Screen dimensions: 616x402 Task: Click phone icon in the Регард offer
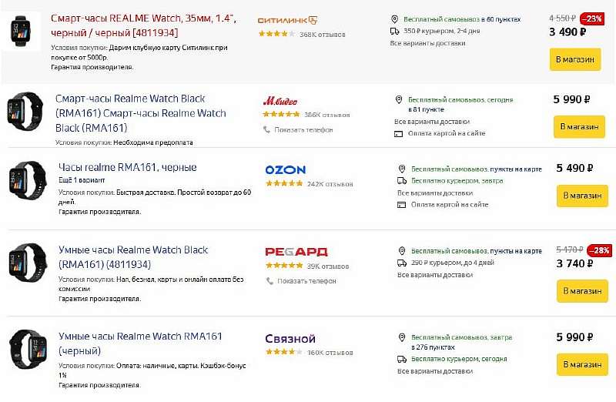click(x=269, y=281)
